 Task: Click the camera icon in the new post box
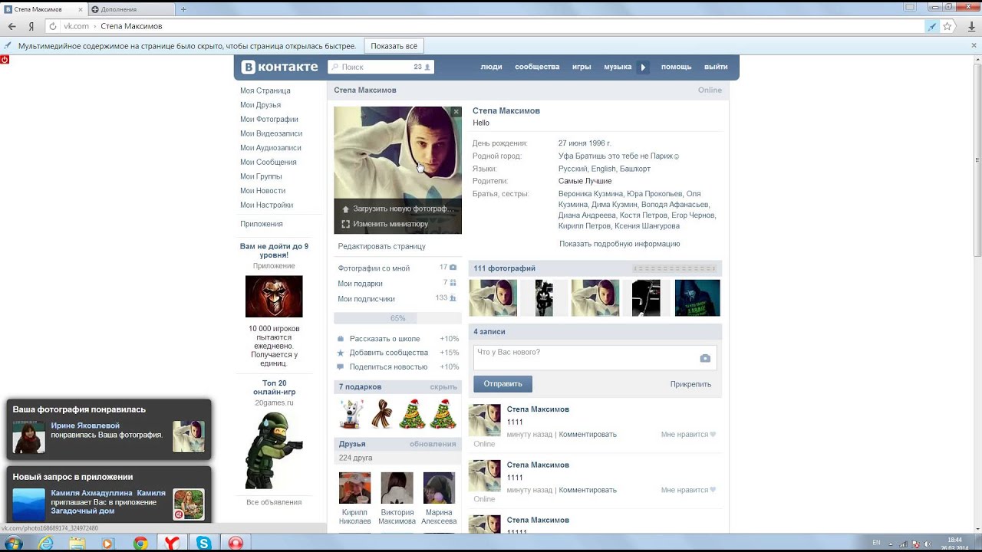705,358
